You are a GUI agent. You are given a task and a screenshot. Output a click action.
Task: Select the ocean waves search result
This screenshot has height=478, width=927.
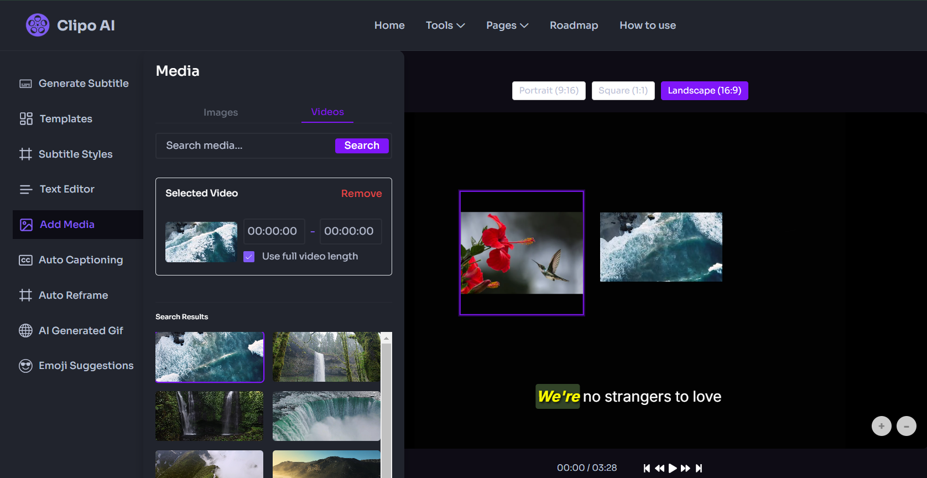[x=210, y=357]
